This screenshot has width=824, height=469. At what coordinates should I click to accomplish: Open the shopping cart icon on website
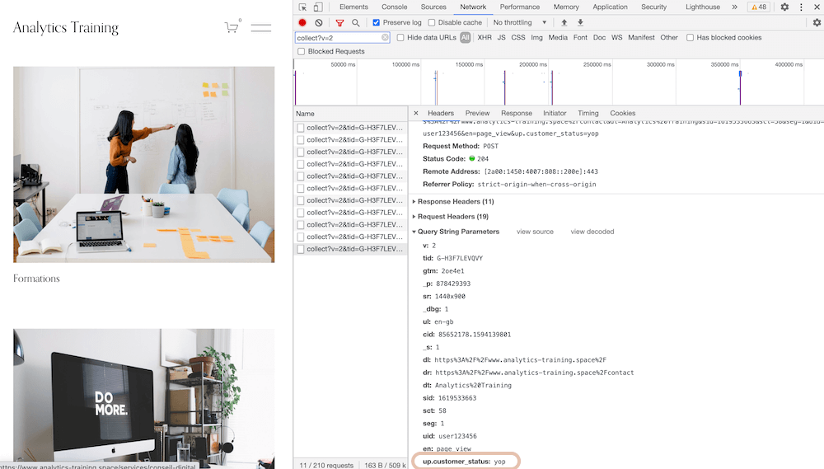pos(232,27)
